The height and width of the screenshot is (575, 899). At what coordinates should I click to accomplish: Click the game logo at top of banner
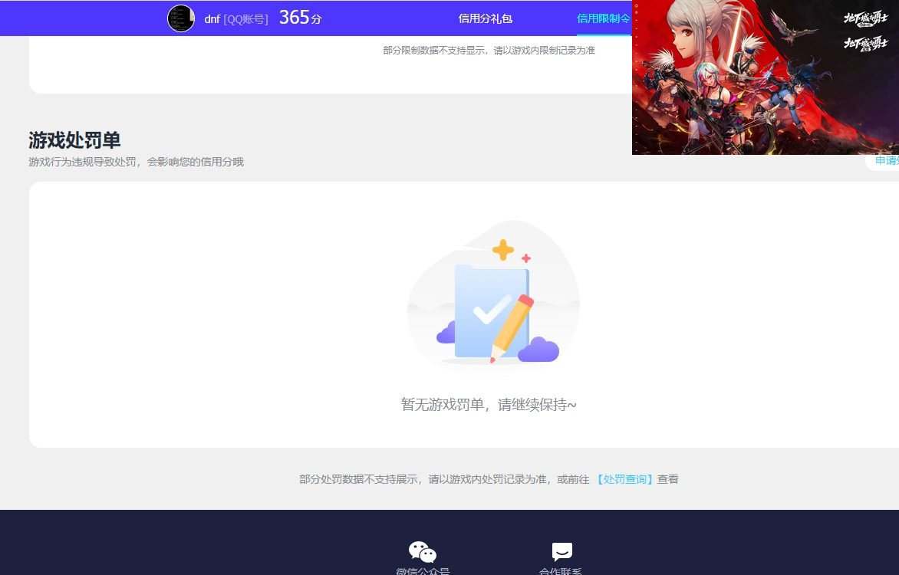(865, 19)
